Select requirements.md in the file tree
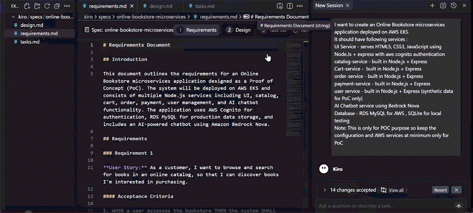The width and height of the screenshot is (473, 213). (x=39, y=33)
